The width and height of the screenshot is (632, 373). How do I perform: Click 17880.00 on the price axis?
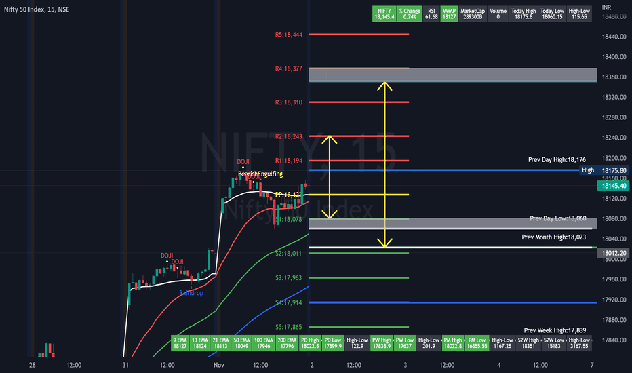614,320
